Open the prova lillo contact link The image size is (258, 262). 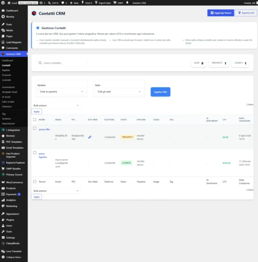point(44,129)
